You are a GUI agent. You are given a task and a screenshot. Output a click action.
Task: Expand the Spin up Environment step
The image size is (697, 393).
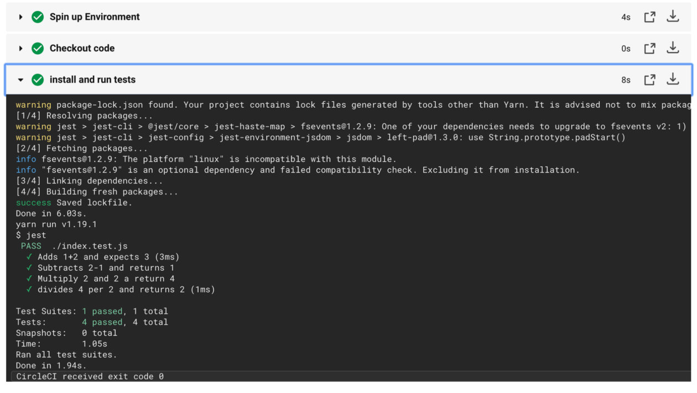point(20,17)
